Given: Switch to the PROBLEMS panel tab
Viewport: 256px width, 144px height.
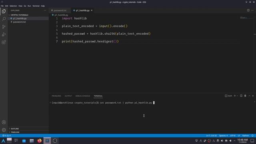Looking at the screenshot, I should pos(56,96).
